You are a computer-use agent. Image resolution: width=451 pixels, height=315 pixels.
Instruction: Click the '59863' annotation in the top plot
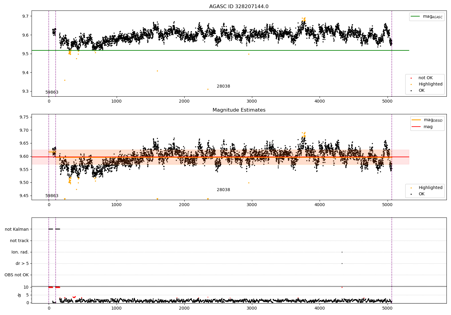(52, 92)
